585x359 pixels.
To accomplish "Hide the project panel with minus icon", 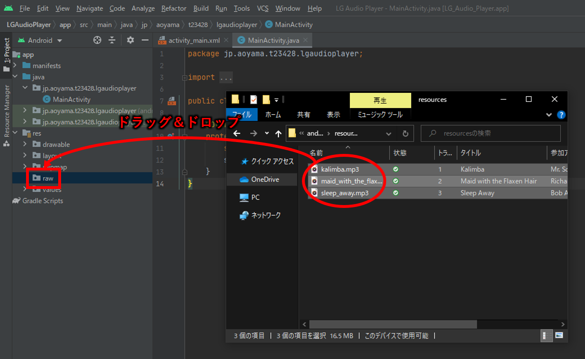I will click(x=145, y=40).
